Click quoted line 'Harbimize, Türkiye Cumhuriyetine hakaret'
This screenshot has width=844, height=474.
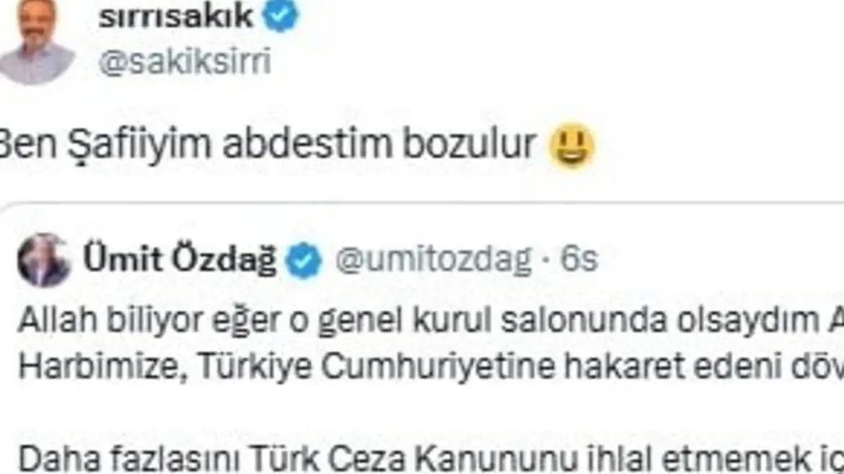coord(431,367)
